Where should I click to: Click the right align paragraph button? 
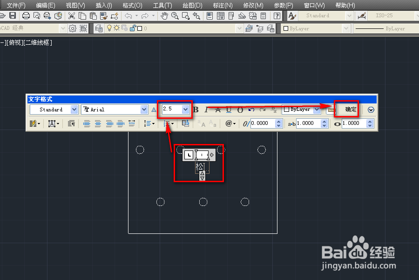click(109, 123)
